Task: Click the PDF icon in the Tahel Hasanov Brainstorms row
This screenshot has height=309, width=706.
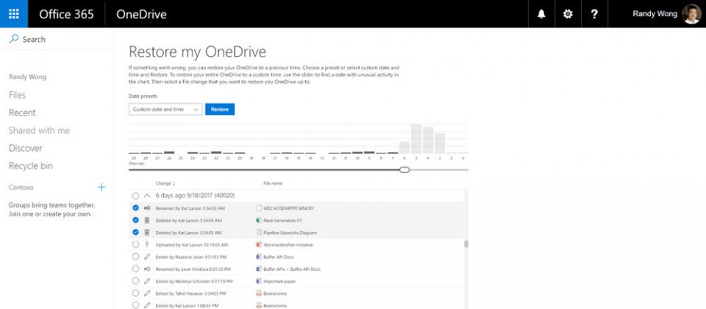Action: [258, 294]
